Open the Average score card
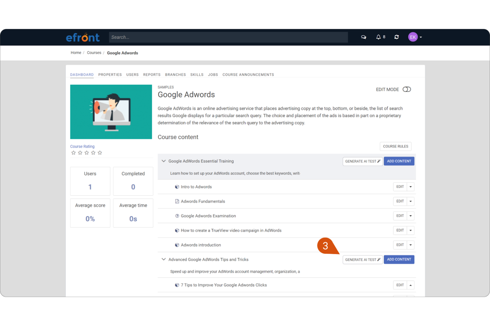 (90, 213)
